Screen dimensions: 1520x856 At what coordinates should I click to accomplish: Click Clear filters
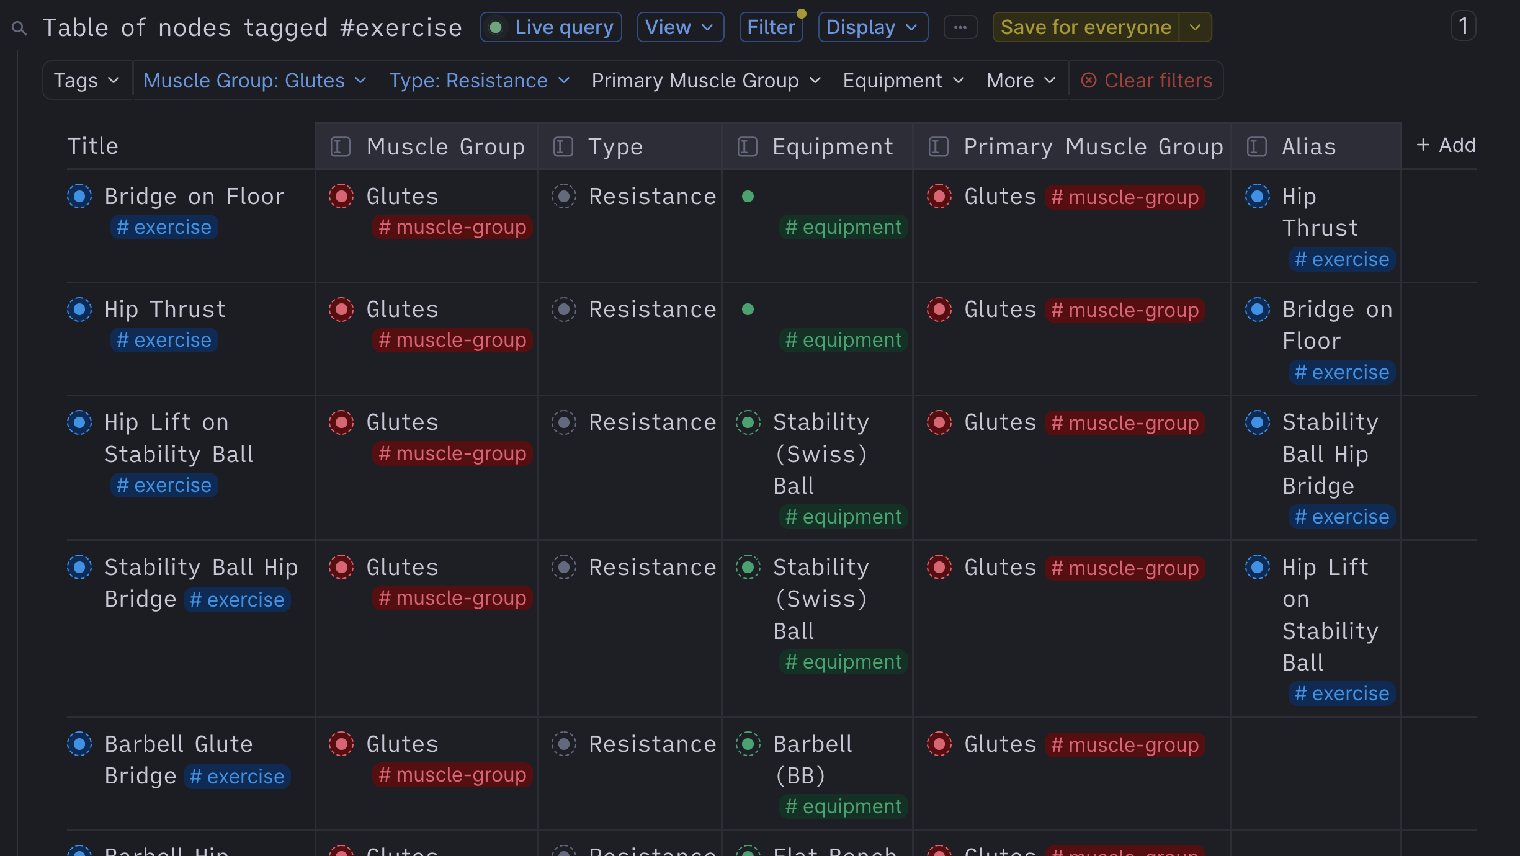[x=1147, y=81]
